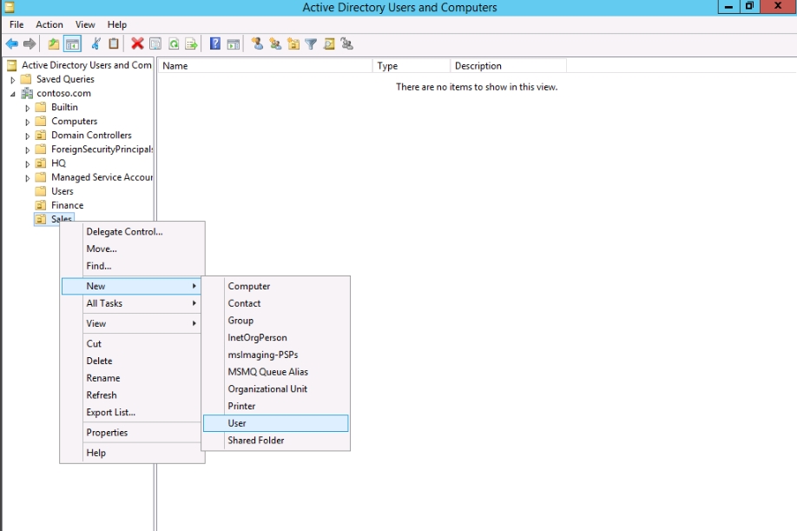Select the Finance OU in tree
Screen dimensions: 797x531
67,205
